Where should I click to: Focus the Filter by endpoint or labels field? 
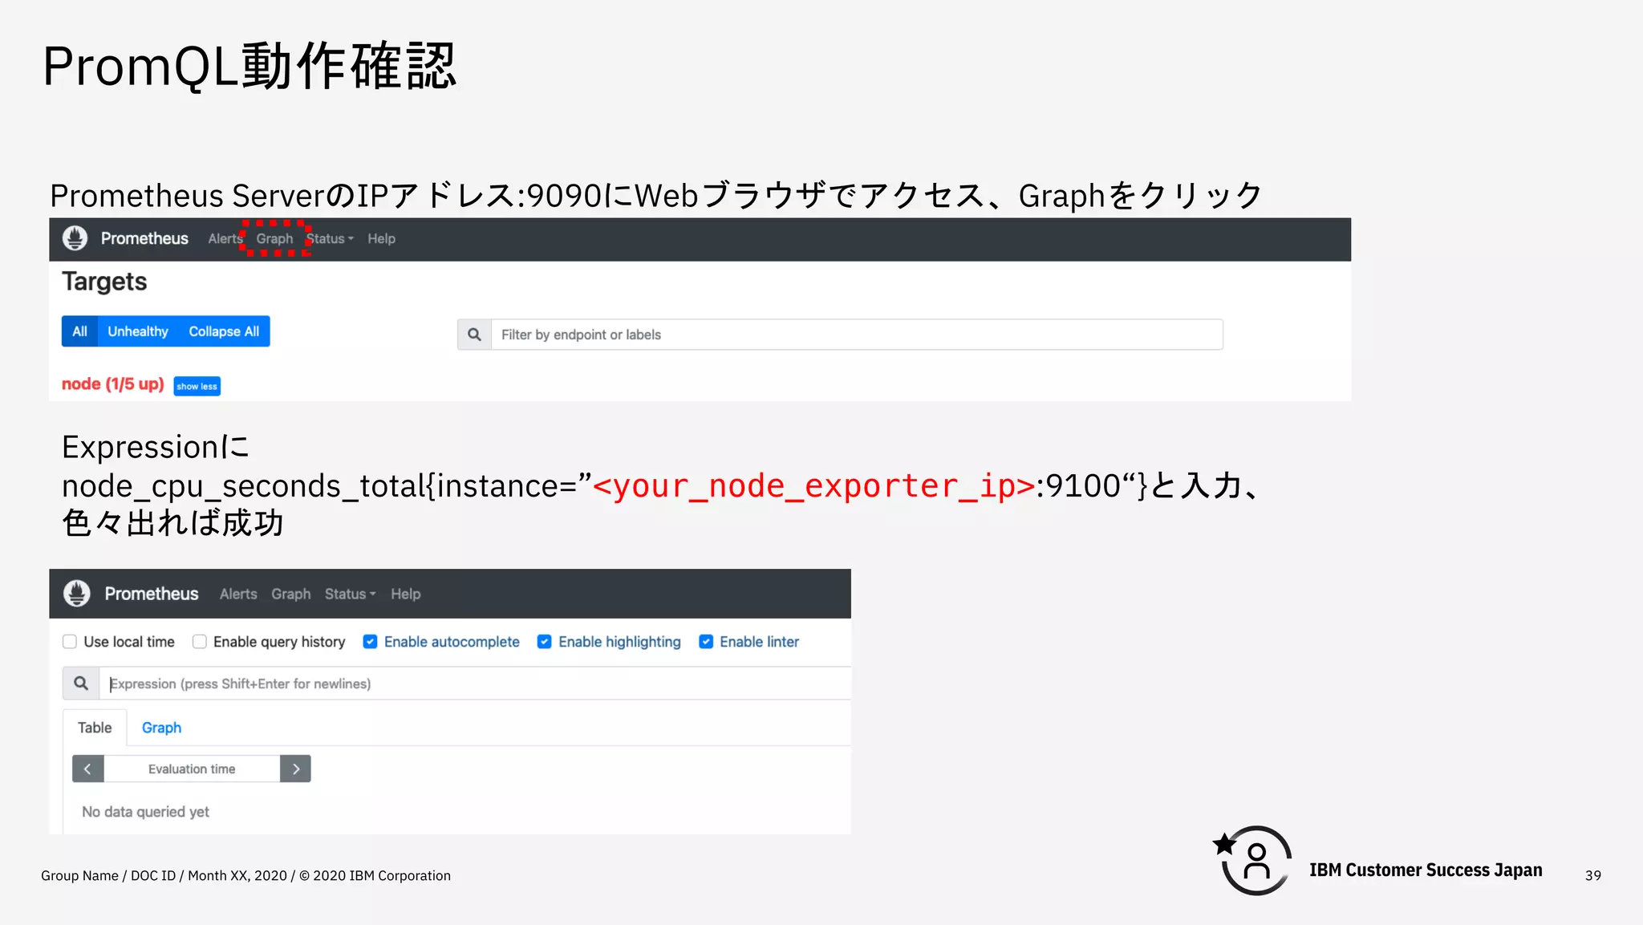[x=857, y=335]
